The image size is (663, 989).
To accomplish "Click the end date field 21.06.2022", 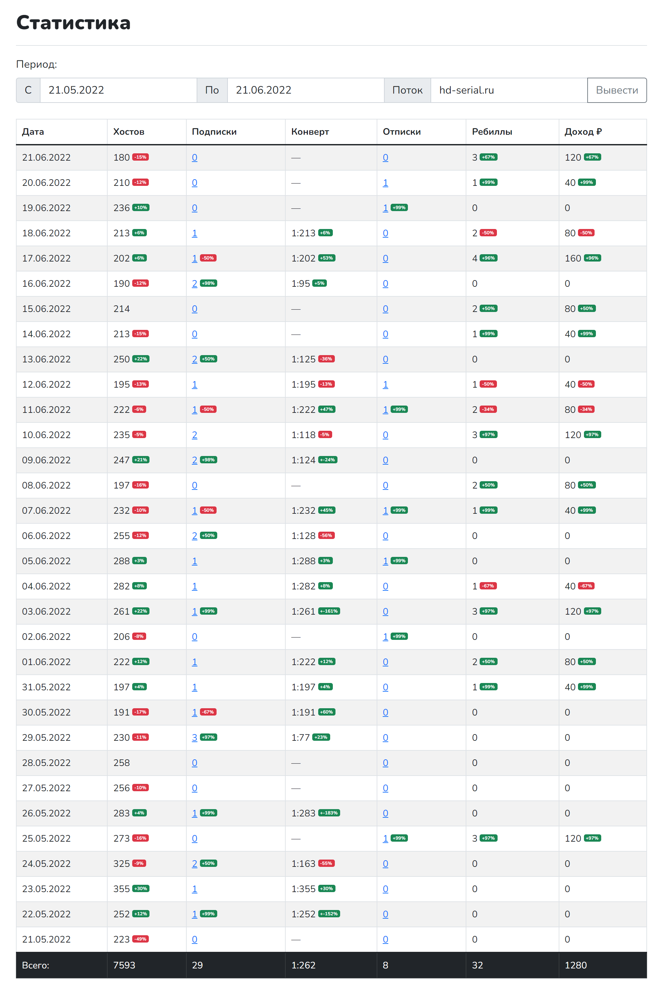I will tap(305, 90).
